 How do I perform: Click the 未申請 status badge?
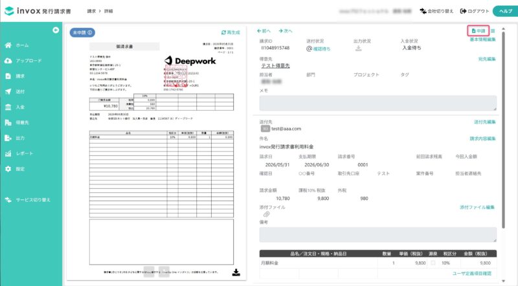coord(82,33)
